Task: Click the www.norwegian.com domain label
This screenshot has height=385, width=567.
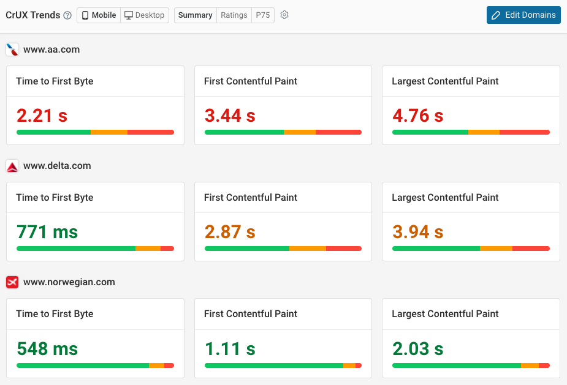Action: point(69,282)
